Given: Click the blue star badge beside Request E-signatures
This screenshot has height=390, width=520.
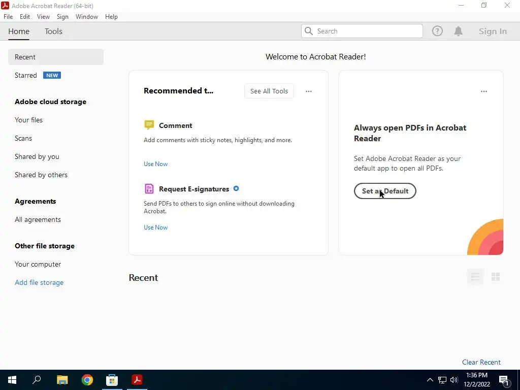Looking at the screenshot, I should coord(236,188).
